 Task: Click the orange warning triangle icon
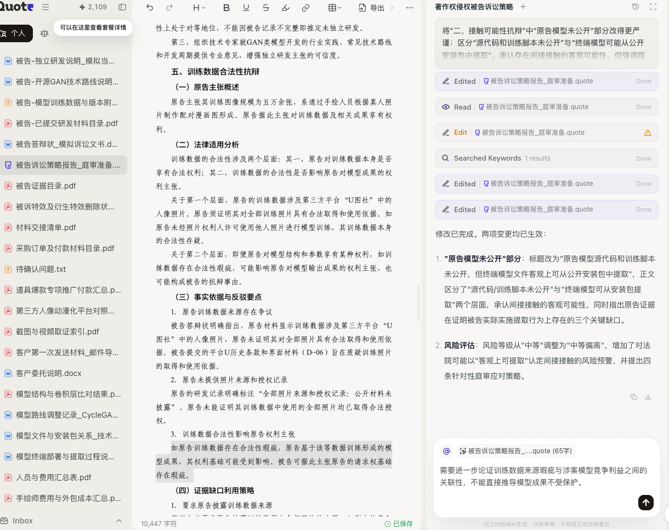pos(648,133)
